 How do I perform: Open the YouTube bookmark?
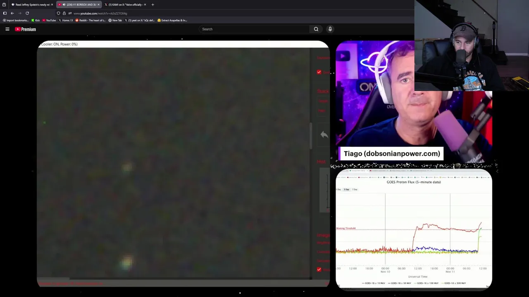coord(49,20)
